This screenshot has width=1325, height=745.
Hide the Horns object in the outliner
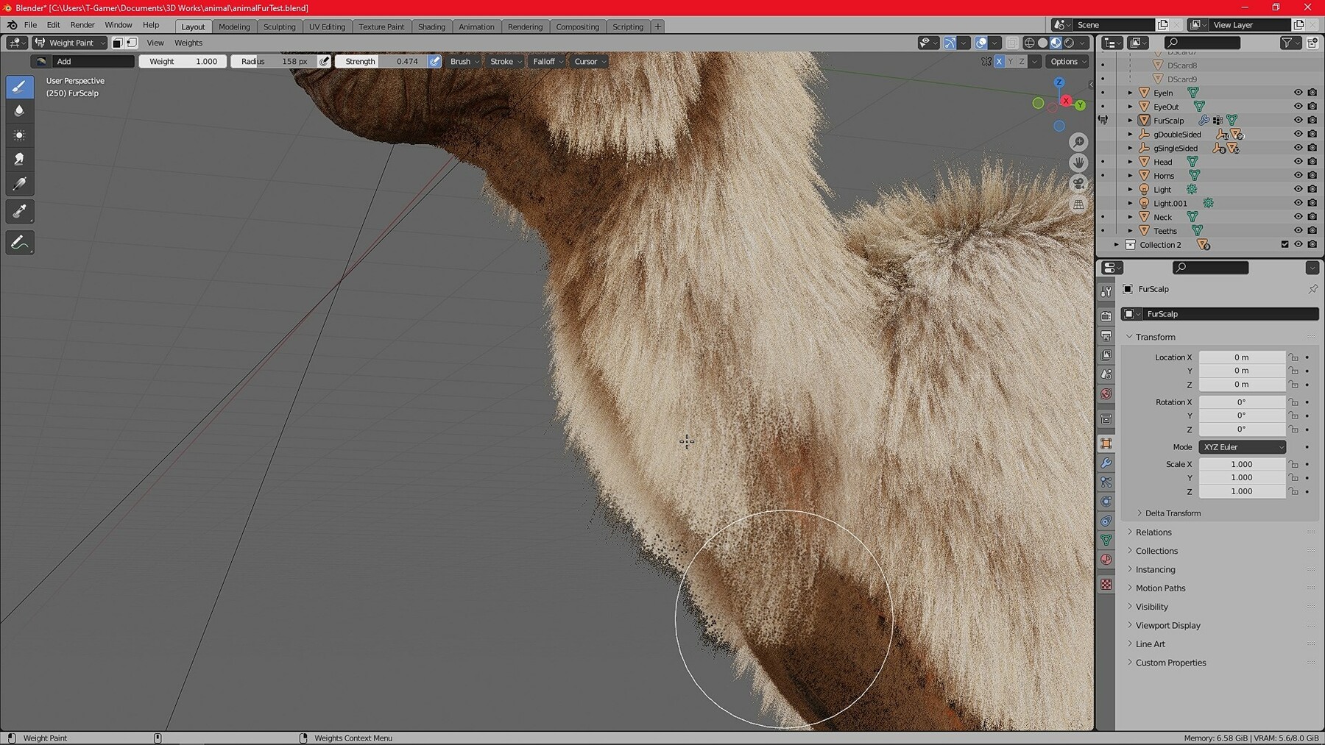tap(1298, 175)
